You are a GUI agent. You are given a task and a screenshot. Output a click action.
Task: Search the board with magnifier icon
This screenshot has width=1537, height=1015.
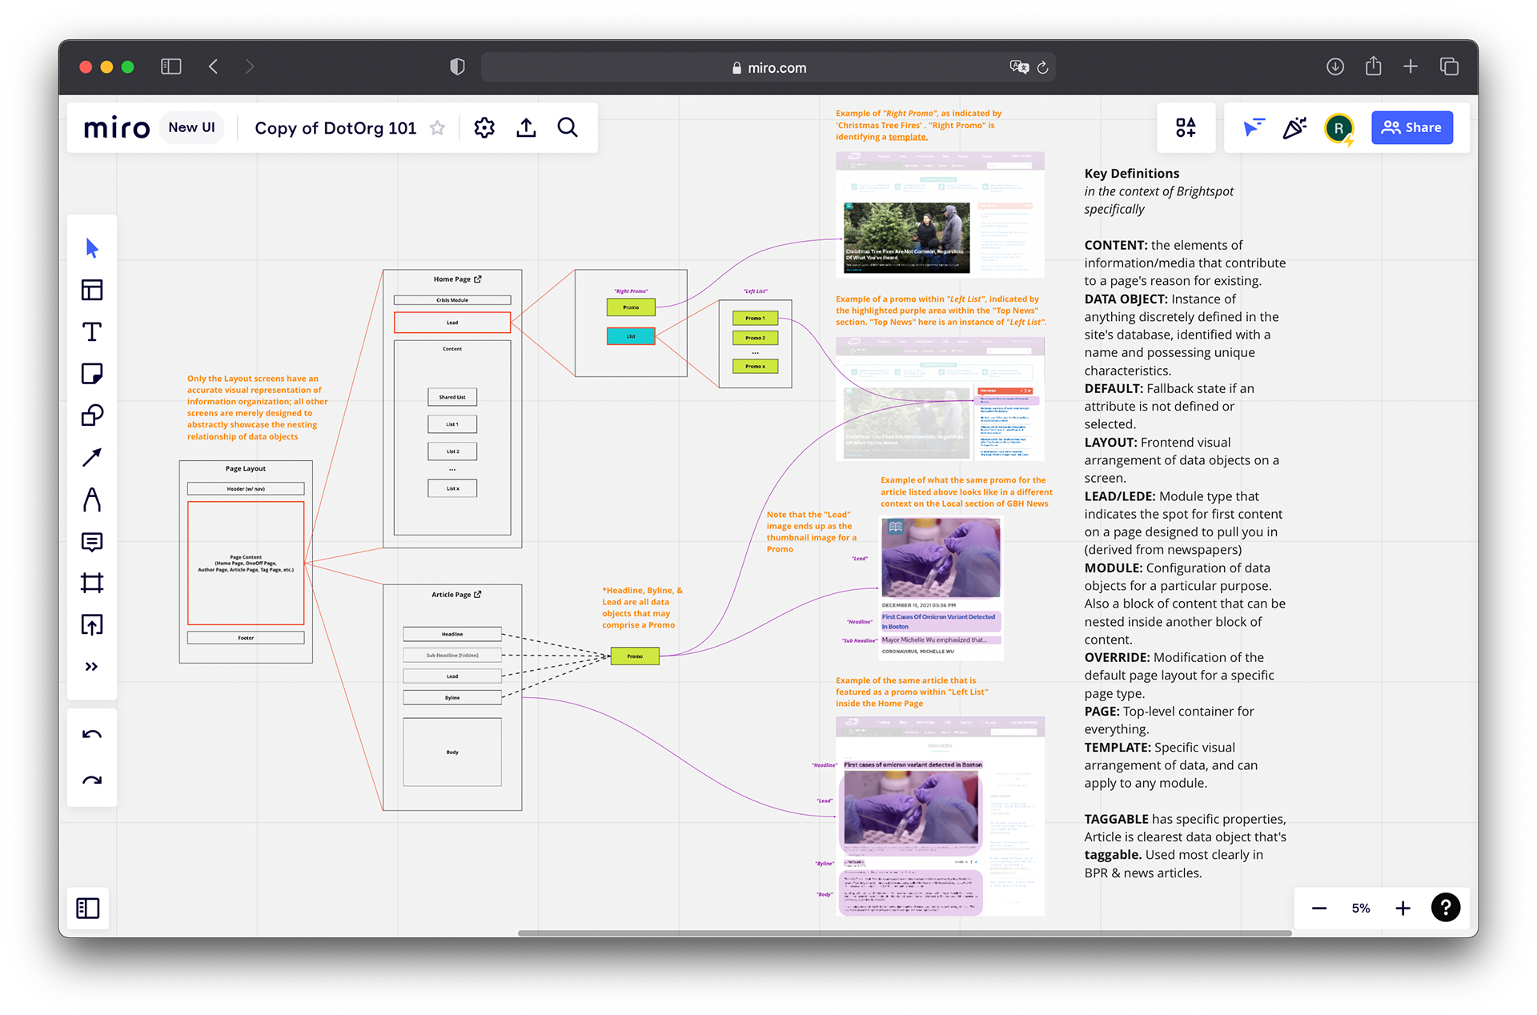568,127
